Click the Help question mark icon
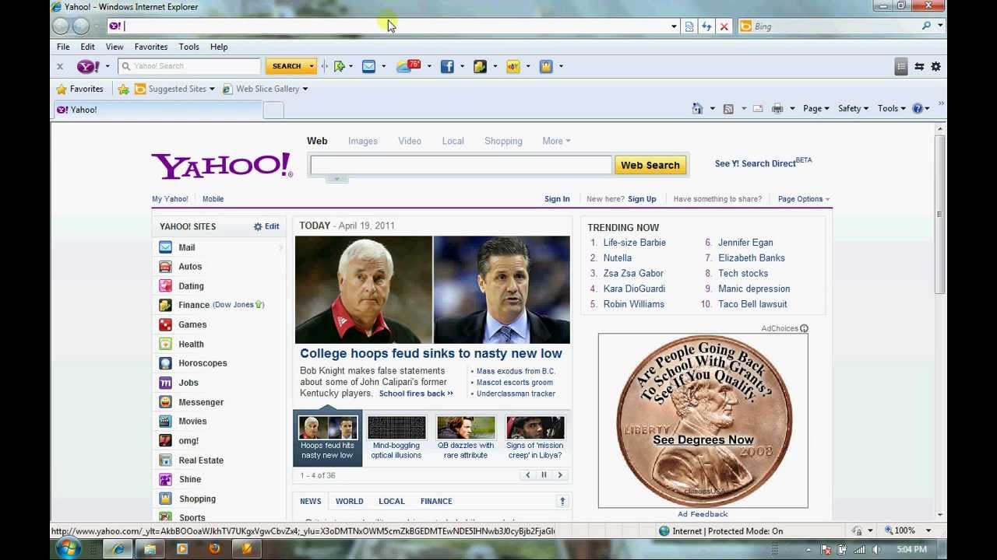This screenshot has width=997, height=560. [918, 108]
